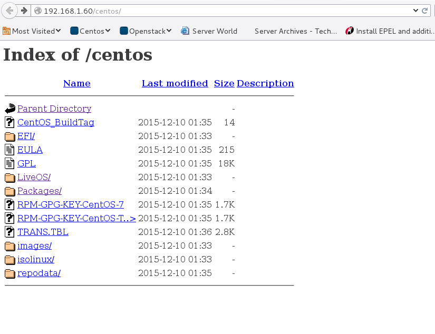Click the Server World bookmark icon

pyautogui.click(x=185, y=31)
